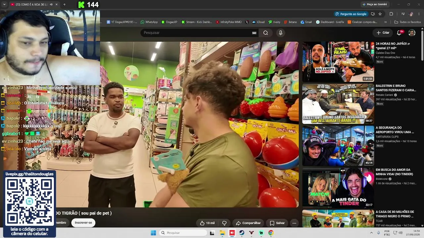Open the Chrome profile avatar
This screenshot has width=424, height=238.
click(411, 14)
